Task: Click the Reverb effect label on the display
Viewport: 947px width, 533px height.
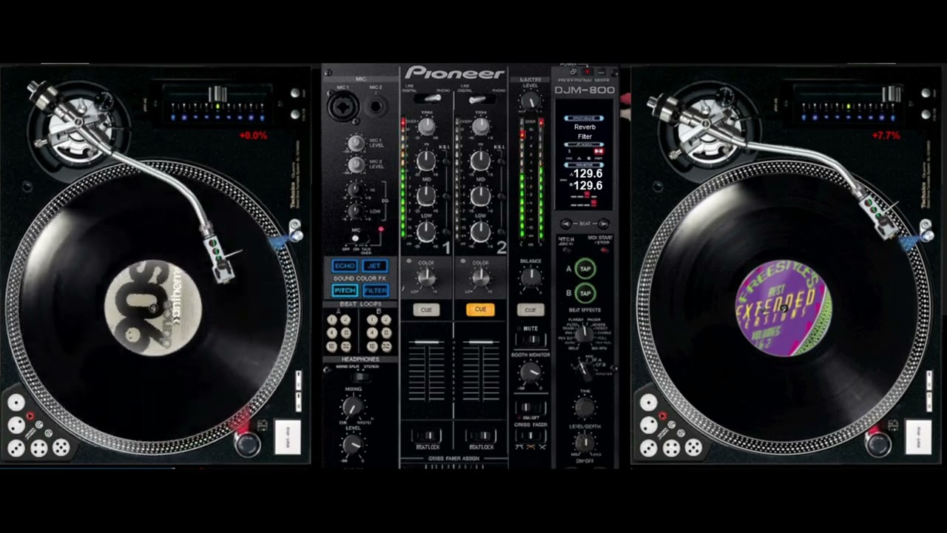Action: (584, 127)
